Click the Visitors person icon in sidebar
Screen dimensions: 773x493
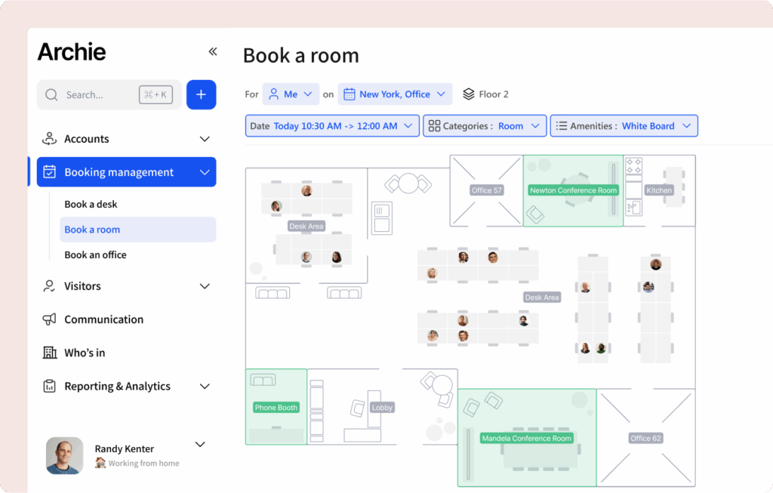(x=48, y=286)
